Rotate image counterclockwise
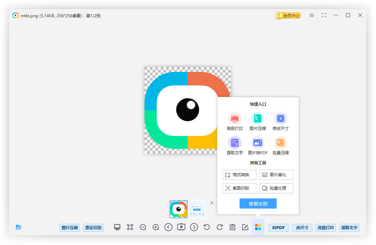The height and width of the screenshot is (245, 376). (207, 227)
